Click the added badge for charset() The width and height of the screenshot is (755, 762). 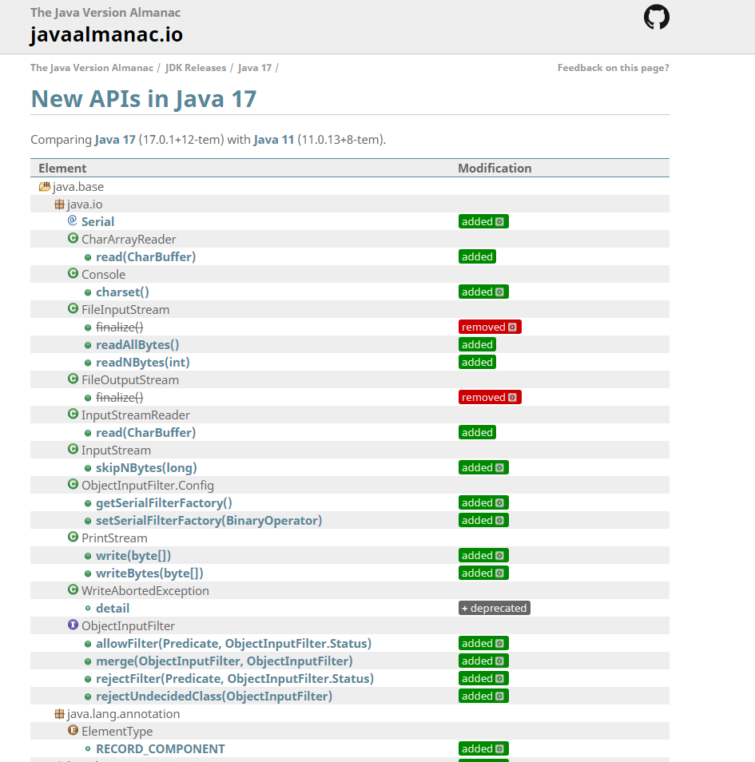[x=483, y=292]
